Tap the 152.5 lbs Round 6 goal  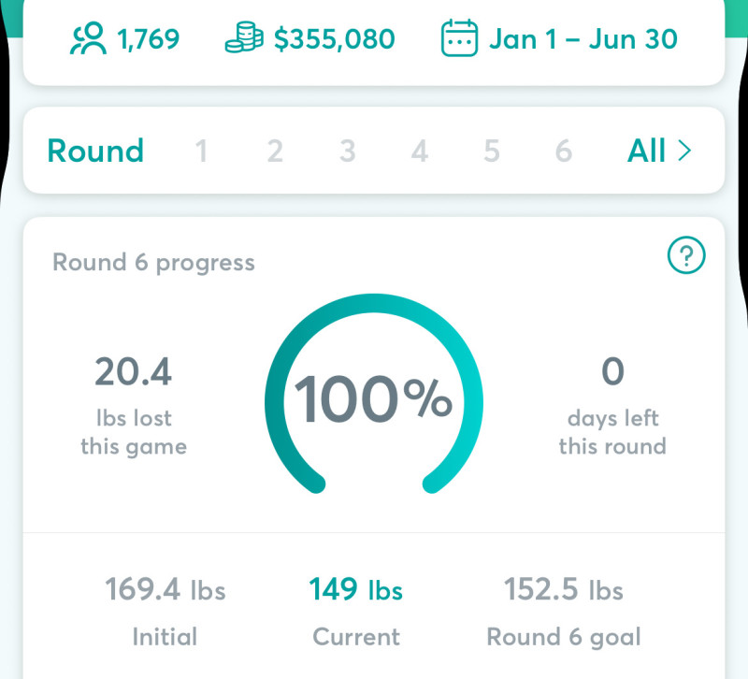564,589
